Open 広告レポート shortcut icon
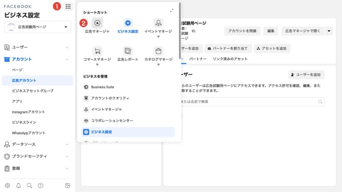The image size is (342, 192). (128, 51)
